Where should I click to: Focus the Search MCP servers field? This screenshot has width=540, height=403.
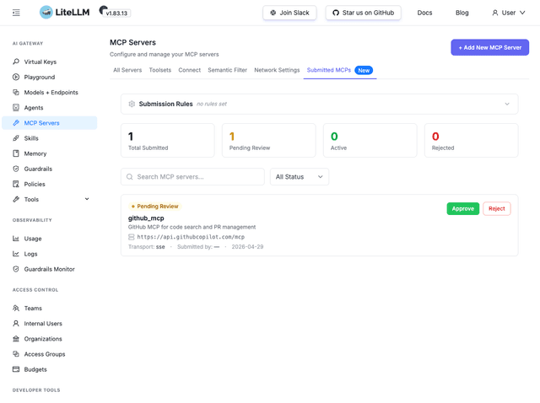193,177
